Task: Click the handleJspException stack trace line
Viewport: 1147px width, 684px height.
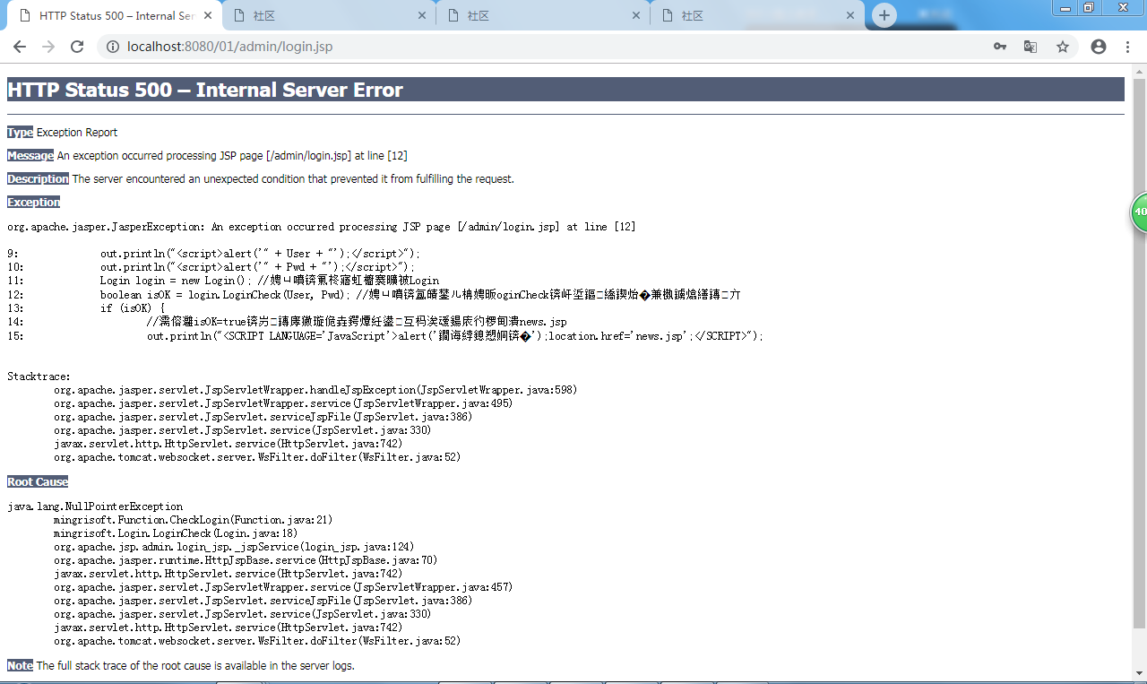Action: pos(315,390)
